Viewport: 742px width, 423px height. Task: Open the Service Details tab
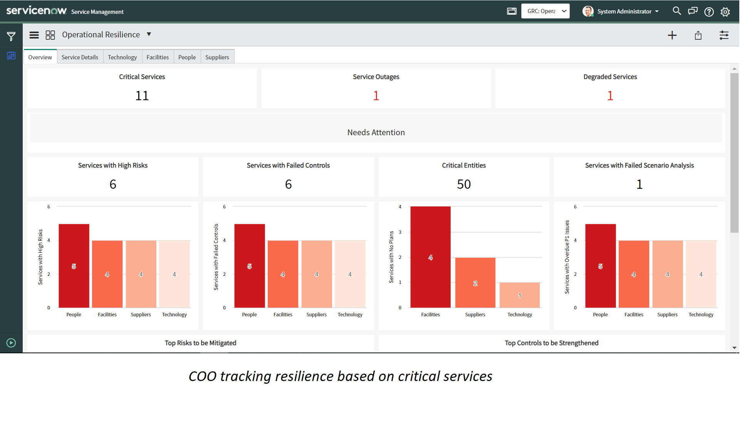coord(80,57)
